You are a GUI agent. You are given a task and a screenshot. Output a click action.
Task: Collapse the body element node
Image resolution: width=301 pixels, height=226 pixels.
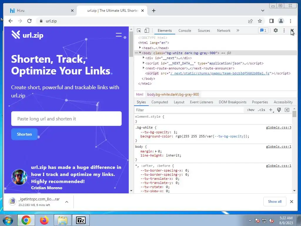coord(140,53)
